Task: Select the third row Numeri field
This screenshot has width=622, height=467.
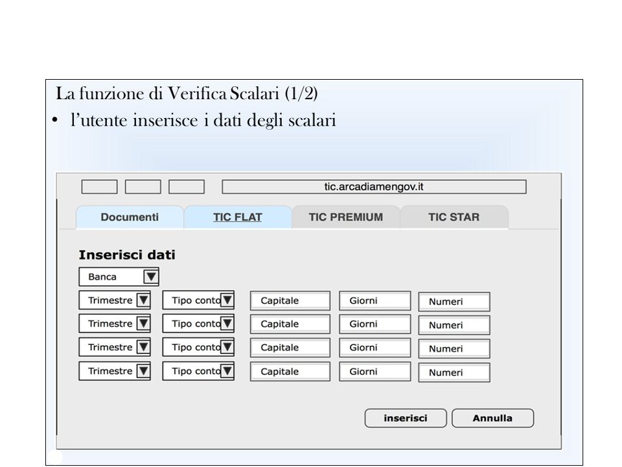Action: point(454,349)
